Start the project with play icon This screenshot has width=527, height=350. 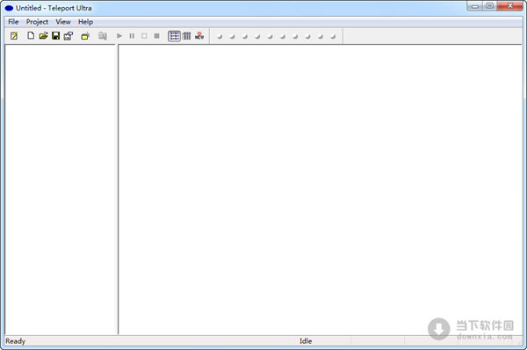(x=119, y=36)
